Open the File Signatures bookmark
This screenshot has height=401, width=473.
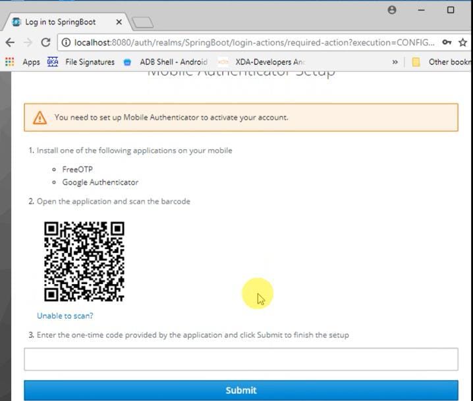pos(81,62)
